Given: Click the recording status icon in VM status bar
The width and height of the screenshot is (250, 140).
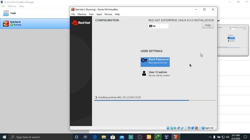Looking at the screenshot, I should (193, 128).
